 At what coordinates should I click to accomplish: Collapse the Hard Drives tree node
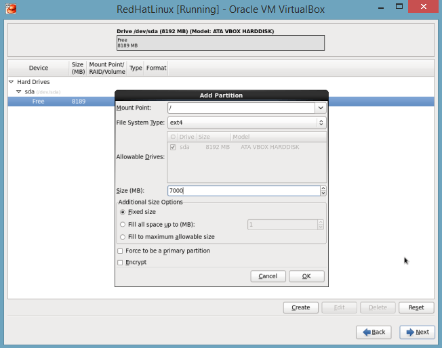(x=12, y=82)
